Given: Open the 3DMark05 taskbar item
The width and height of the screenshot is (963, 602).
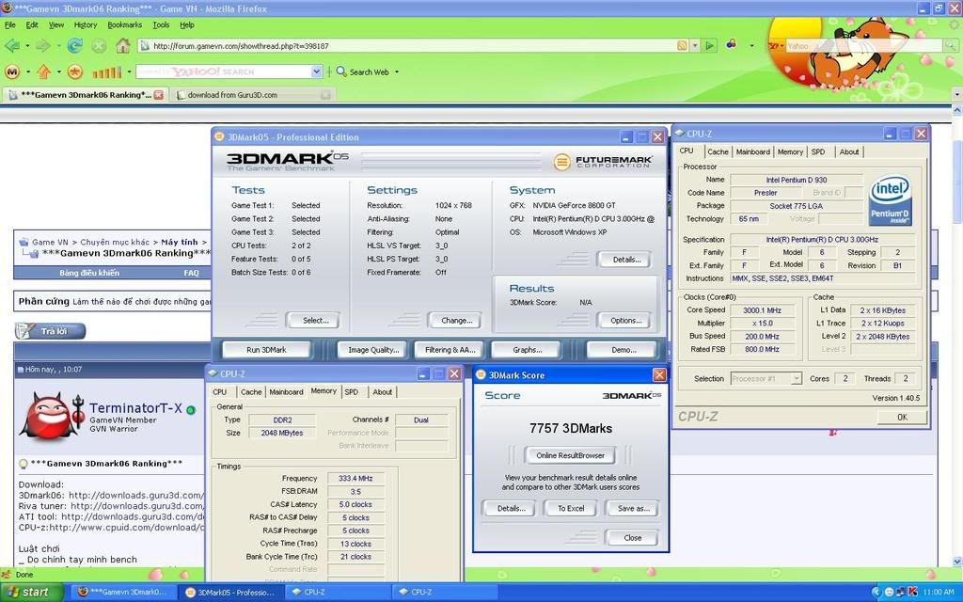Looking at the screenshot, I should pyautogui.click(x=231, y=593).
